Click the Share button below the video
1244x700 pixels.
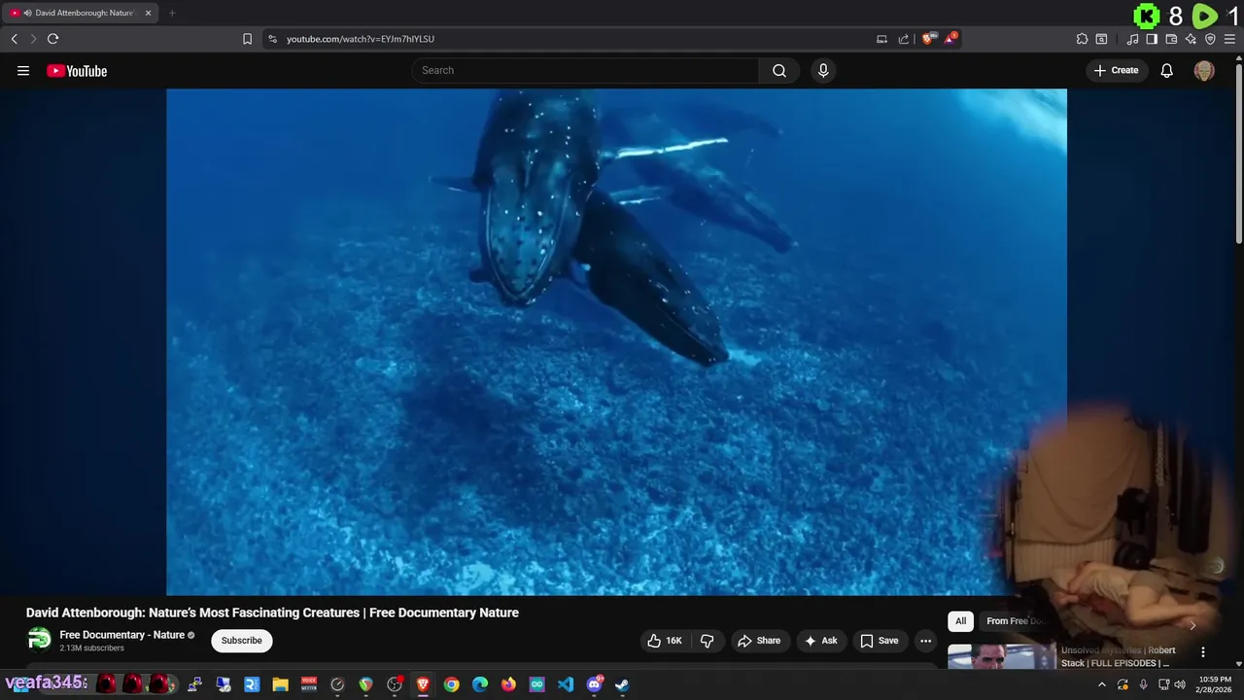click(x=758, y=641)
